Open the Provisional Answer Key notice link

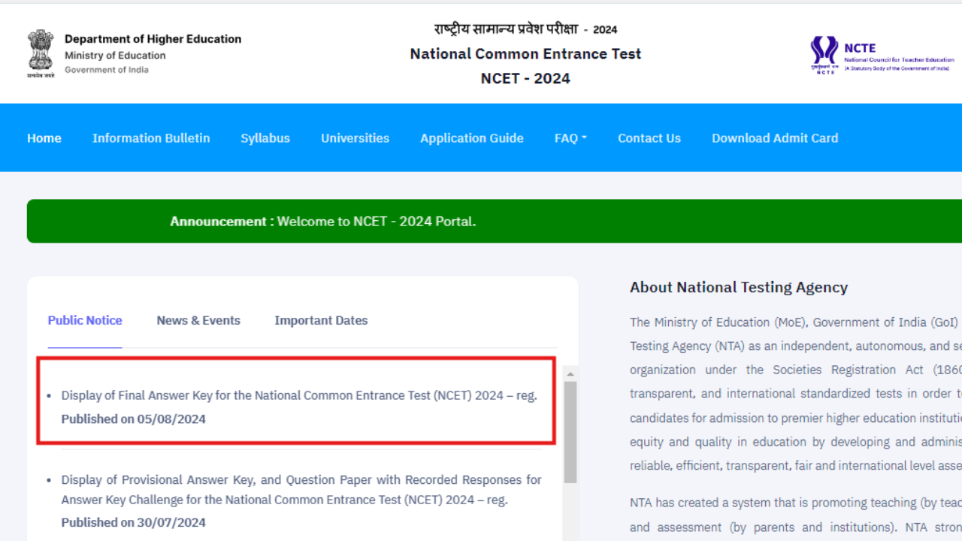[x=301, y=489]
